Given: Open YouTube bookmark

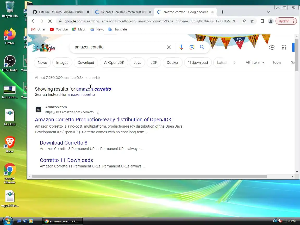Looking at the screenshot, I should (x=59, y=29).
